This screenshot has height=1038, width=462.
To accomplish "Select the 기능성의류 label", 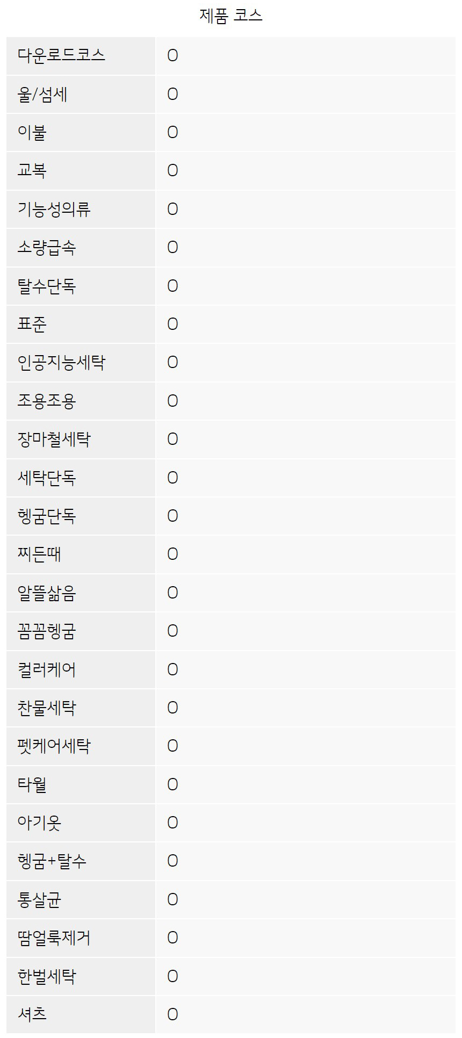I will coord(54,209).
